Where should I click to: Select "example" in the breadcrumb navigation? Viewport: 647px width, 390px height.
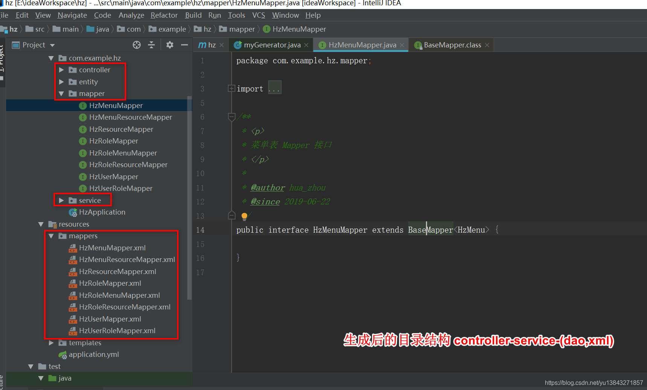(x=172, y=29)
